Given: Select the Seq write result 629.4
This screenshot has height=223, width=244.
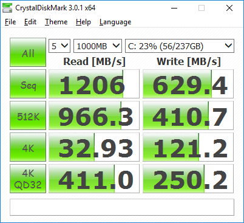Looking at the screenshot, I should pyautogui.click(x=188, y=84).
